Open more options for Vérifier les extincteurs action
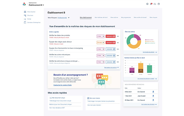This screenshot has height=116, width=184. click(x=118, y=62)
